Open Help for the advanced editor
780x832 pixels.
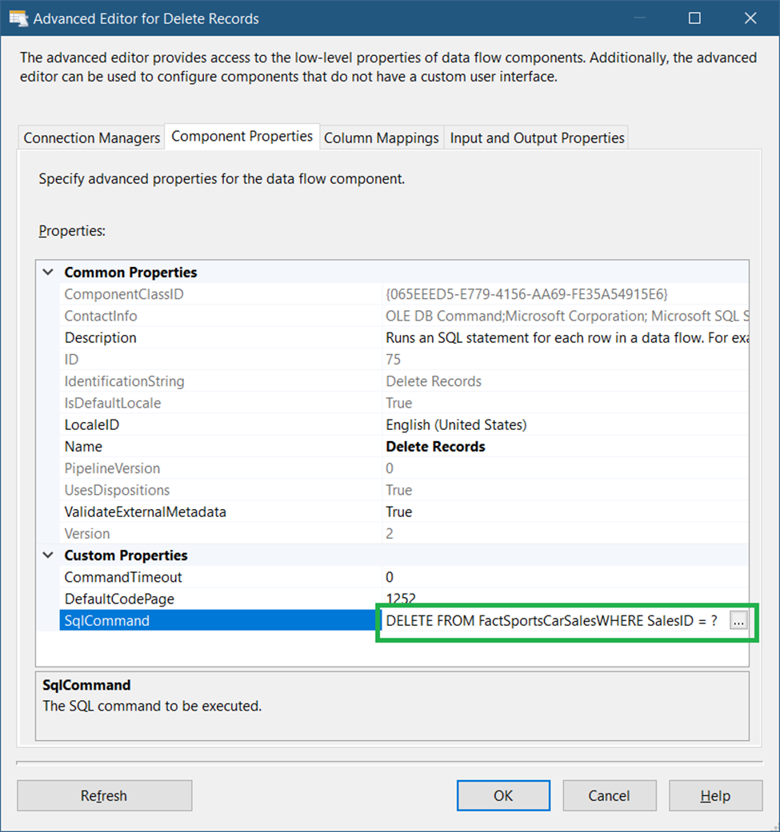click(x=715, y=795)
